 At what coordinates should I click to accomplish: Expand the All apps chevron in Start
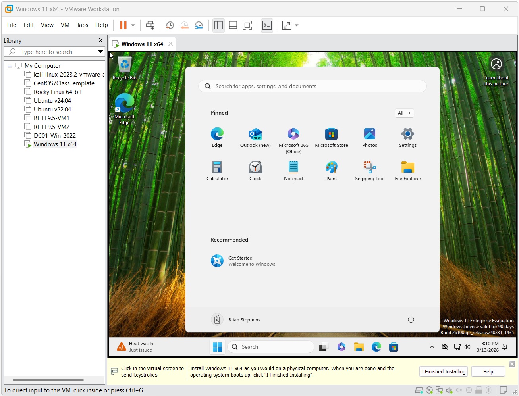pyautogui.click(x=404, y=113)
